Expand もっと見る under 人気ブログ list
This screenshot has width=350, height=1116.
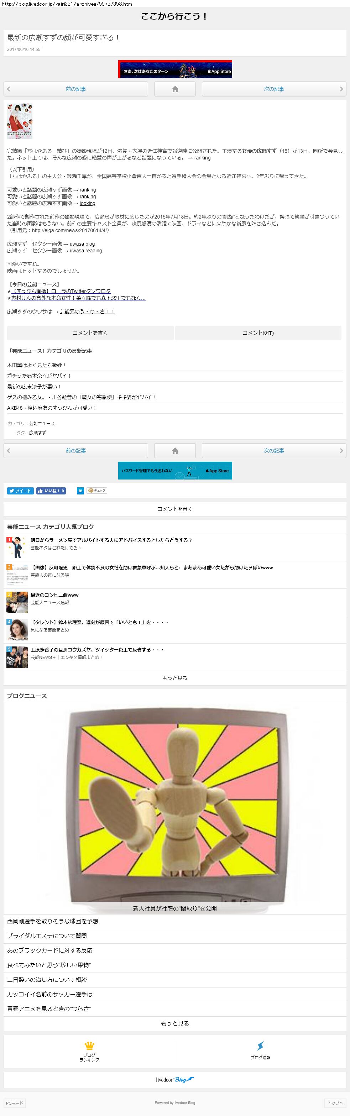175,678
